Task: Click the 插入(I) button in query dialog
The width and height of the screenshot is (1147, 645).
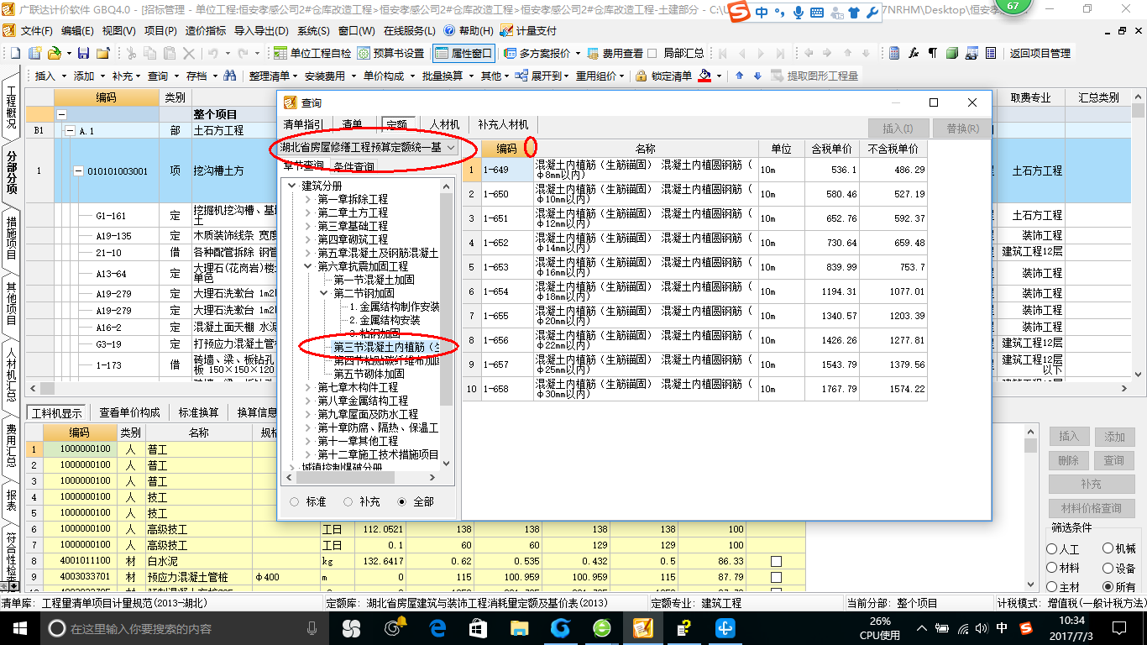Action: point(898,128)
